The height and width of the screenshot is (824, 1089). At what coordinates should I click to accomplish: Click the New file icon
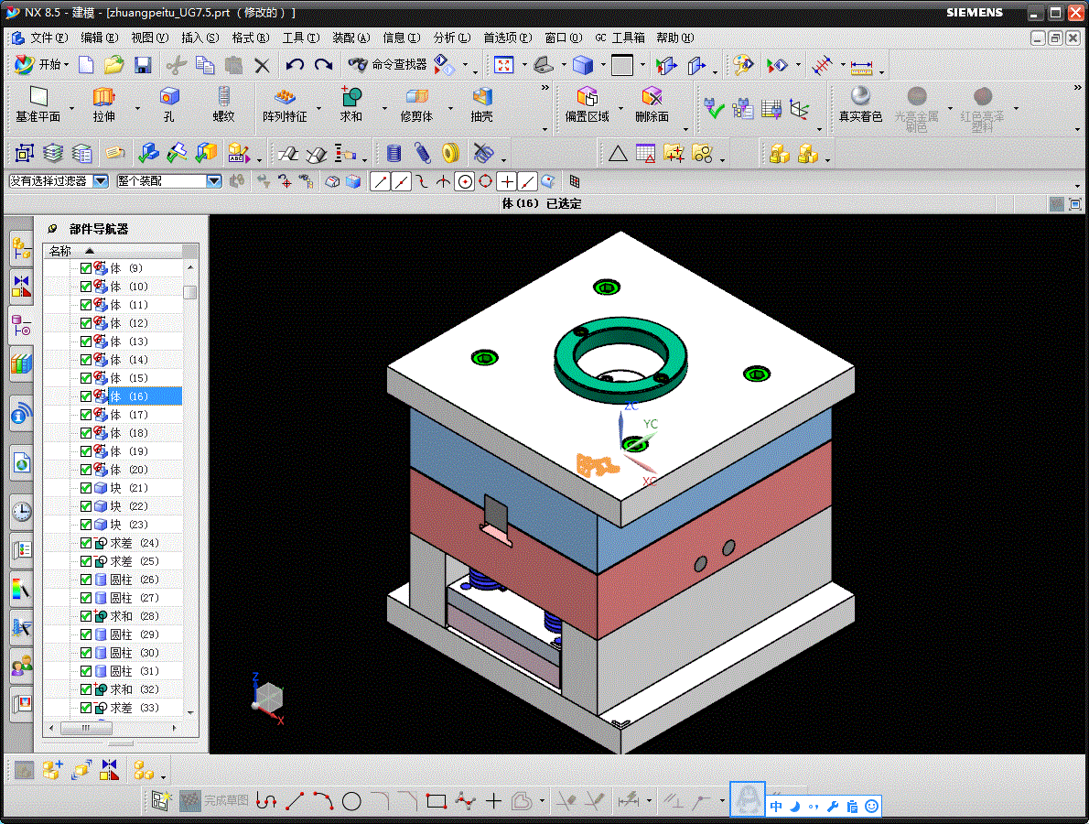86,65
